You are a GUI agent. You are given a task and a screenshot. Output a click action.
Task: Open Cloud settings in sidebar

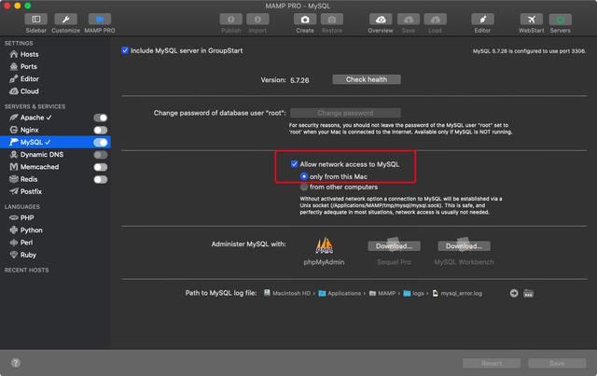[24, 91]
